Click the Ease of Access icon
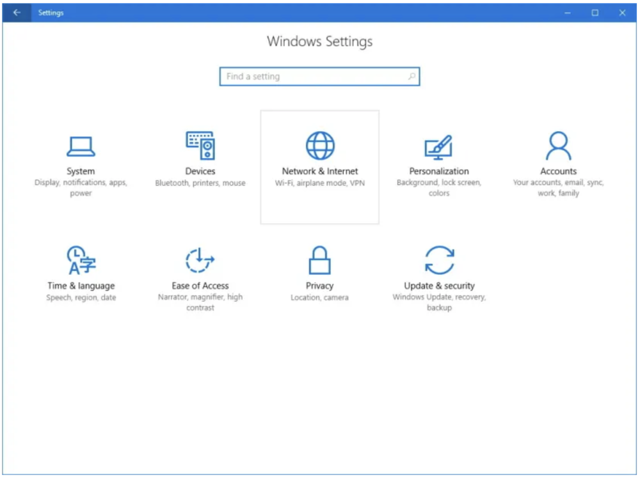The height and width of the screenshot is (477, 640). (x=200, y=260)
